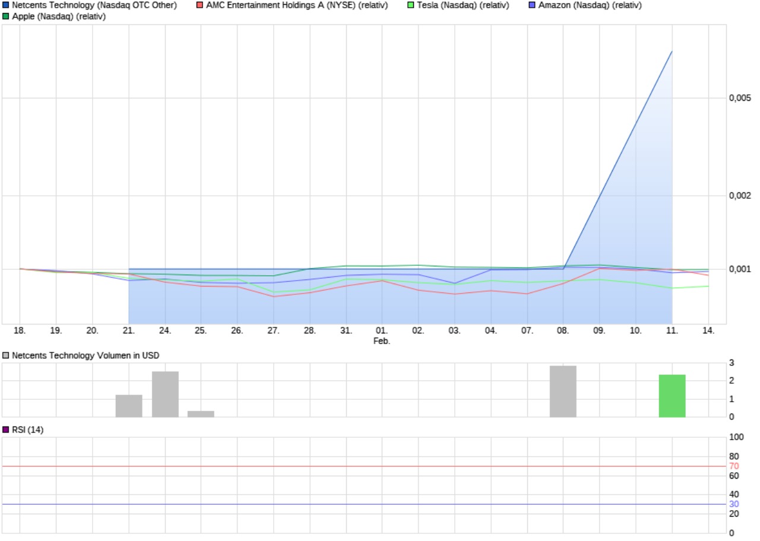This screenshot has height=541, width=760.
Task: Click the peak of the Netcents price spike
Action: tap(672, 52)
